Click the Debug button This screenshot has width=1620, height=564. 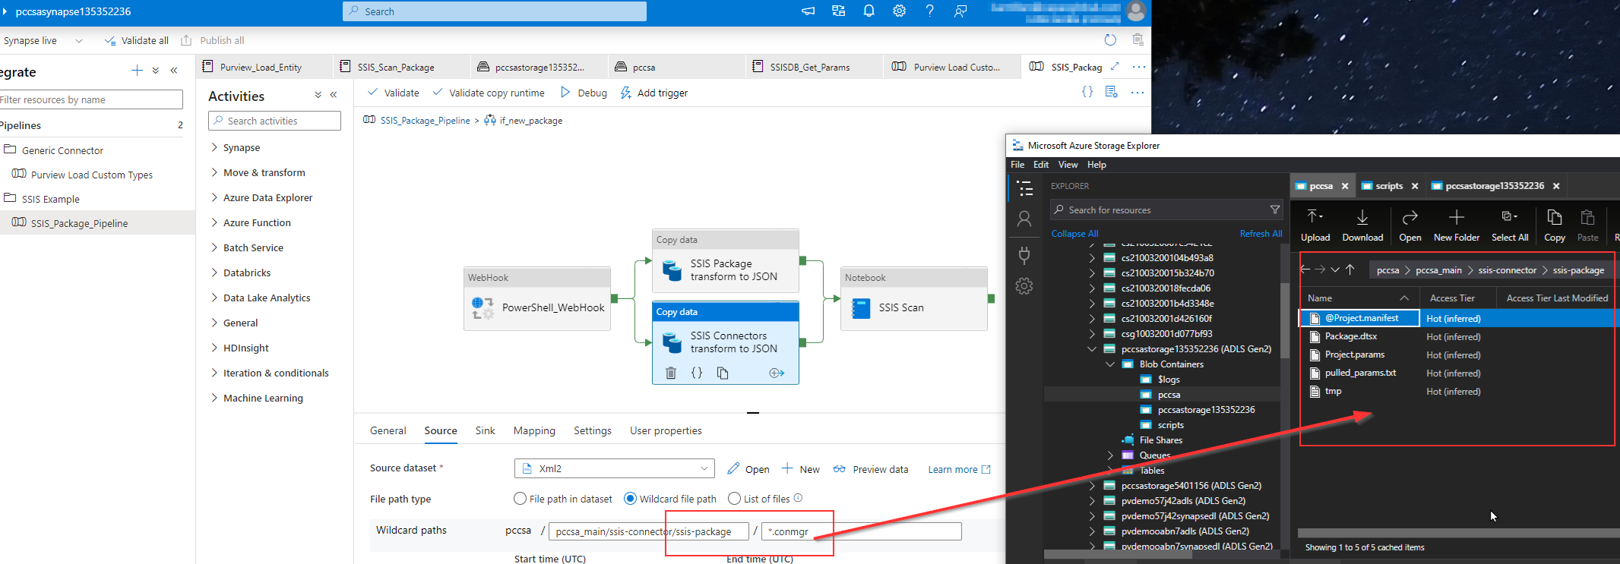coord(584,93)
